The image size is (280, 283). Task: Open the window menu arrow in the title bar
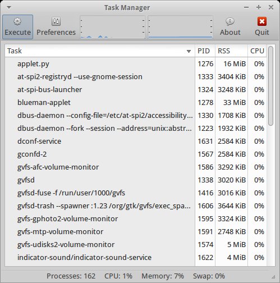tap(9, 7)
